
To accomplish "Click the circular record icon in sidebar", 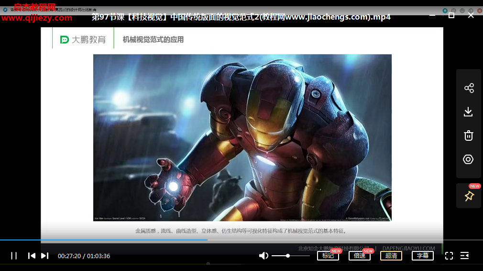I will pos(468,159).
